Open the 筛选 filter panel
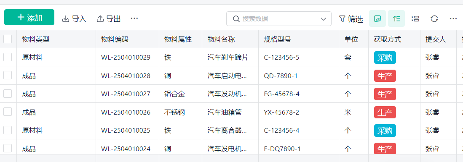This screenshot has height=162, width=463. pyautogui.click(x=351, y=19)
